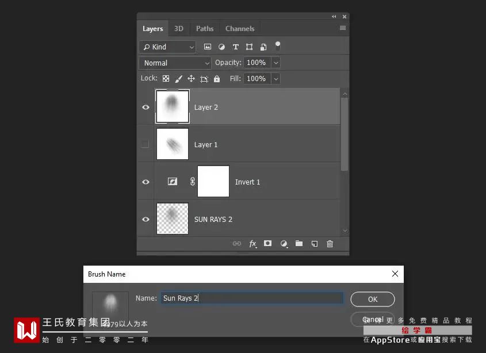486x353 pixels.
Task: Filter layers by pixel layer icon
Action: pos(208,47)
